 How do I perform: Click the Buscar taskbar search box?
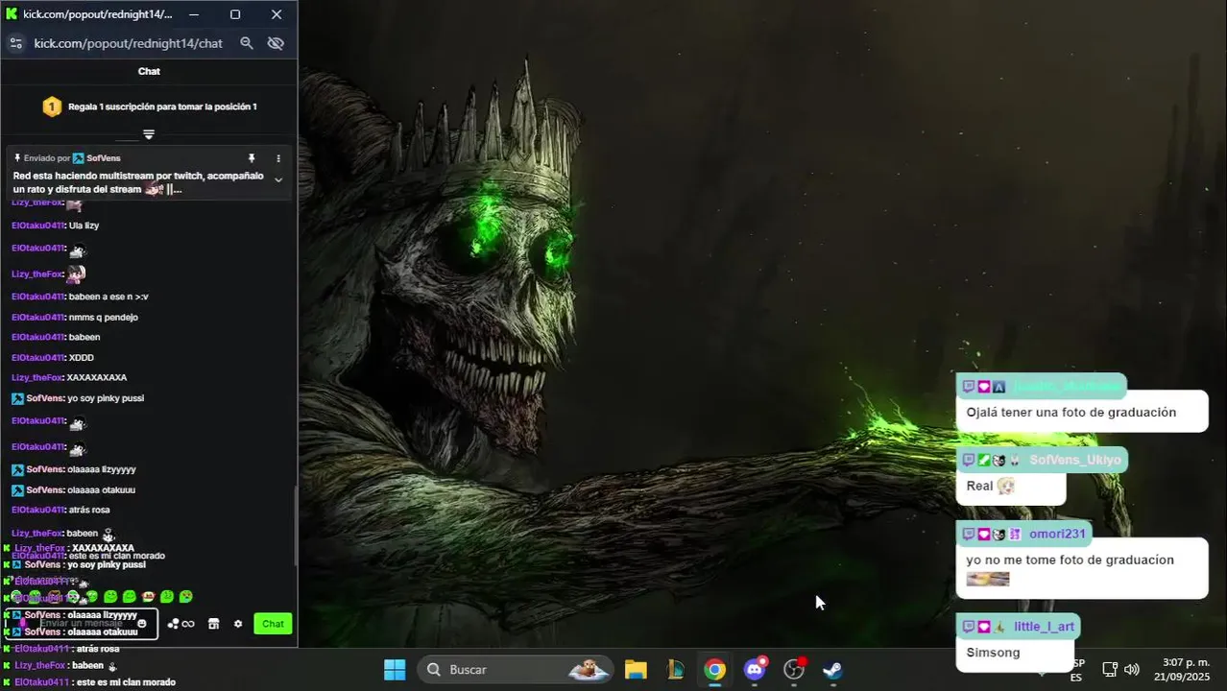click(516, 670)
